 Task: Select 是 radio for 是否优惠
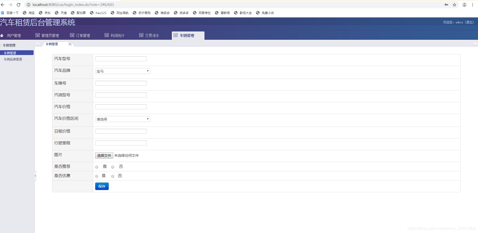[97, 176]
